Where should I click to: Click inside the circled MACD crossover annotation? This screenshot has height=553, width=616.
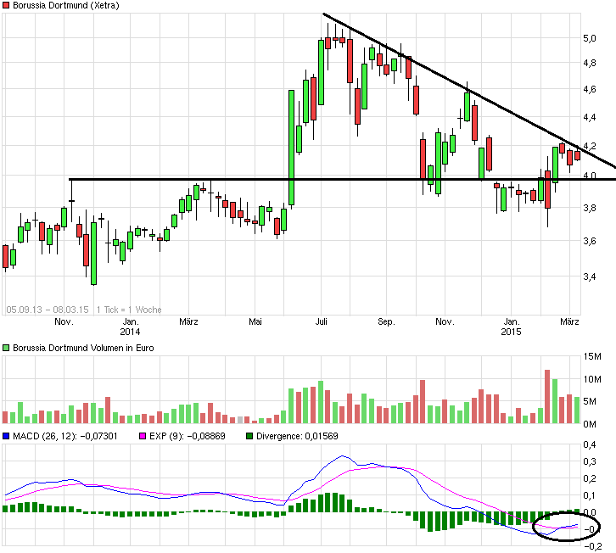coord(566,528)
